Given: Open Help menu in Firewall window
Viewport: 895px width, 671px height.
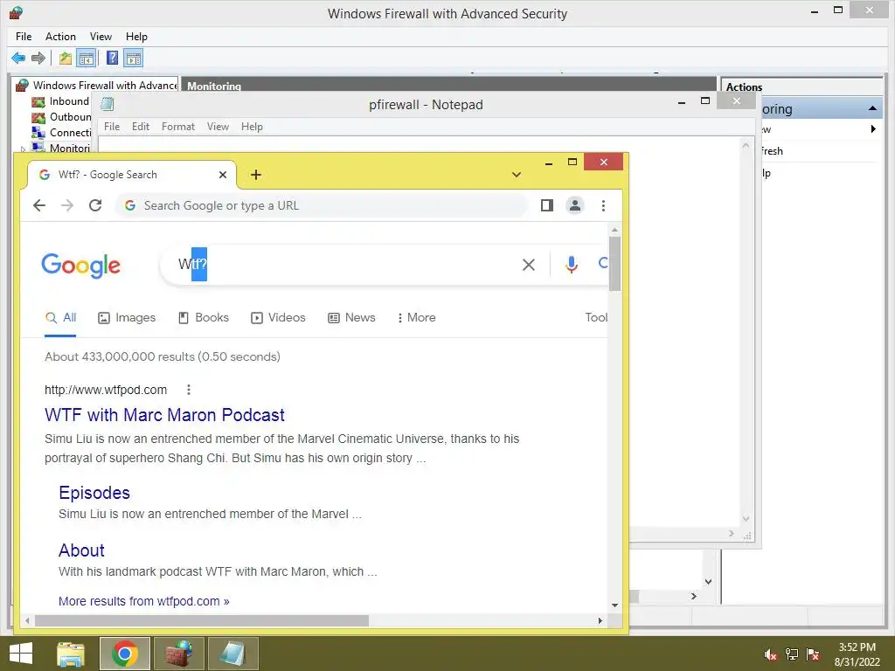Looking at the screenshot, I should point(136,37).
